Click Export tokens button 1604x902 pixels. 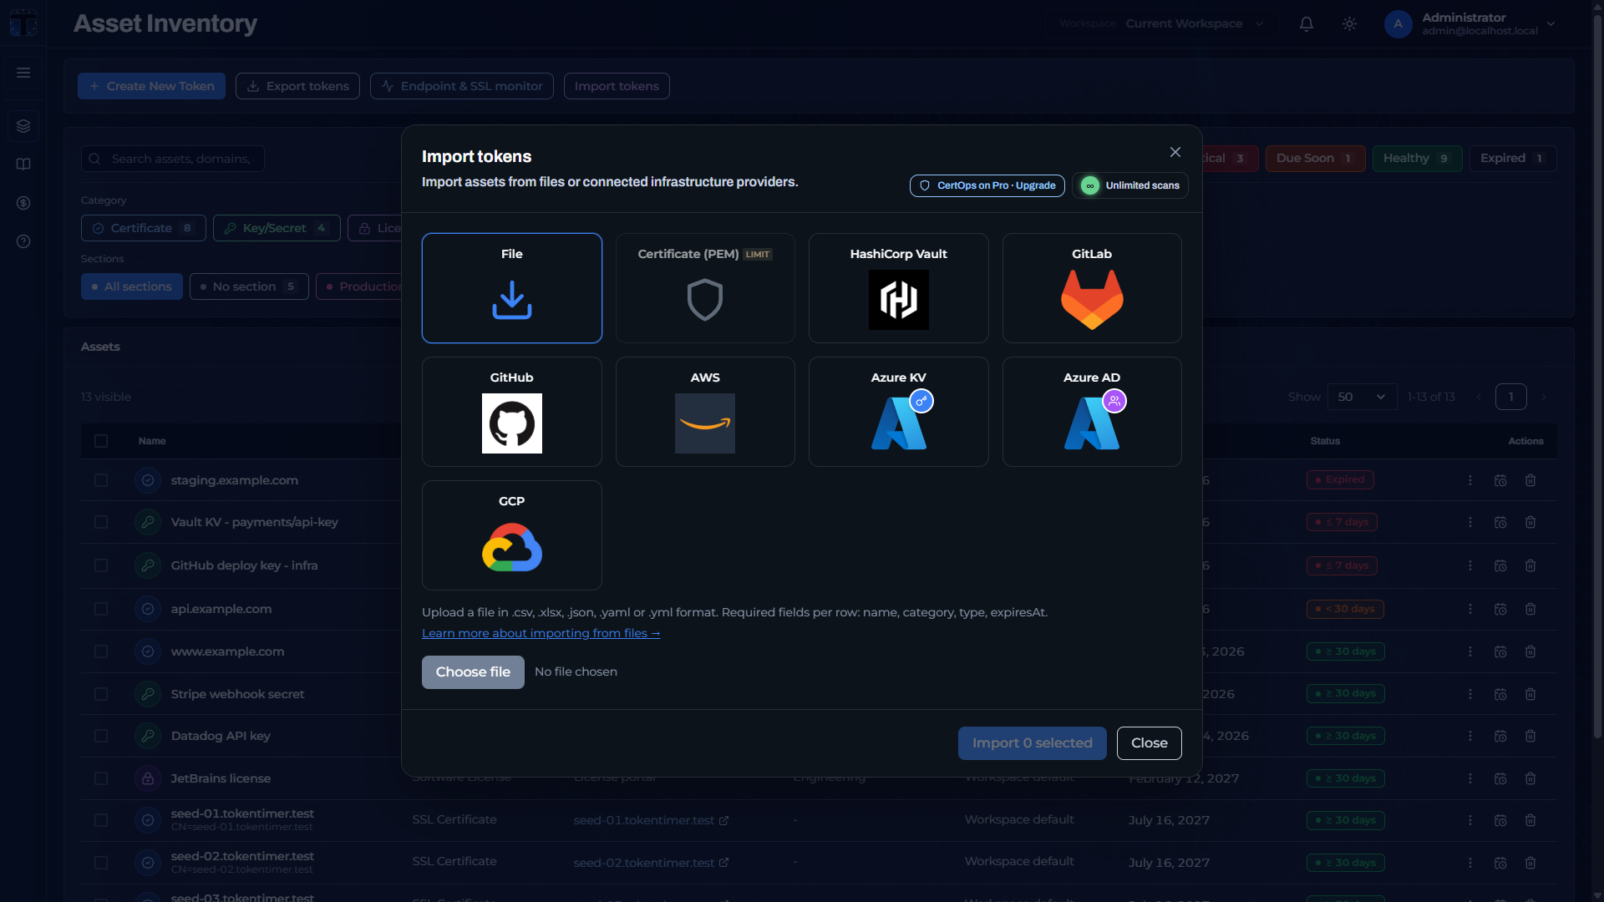[x=297, y=86]
